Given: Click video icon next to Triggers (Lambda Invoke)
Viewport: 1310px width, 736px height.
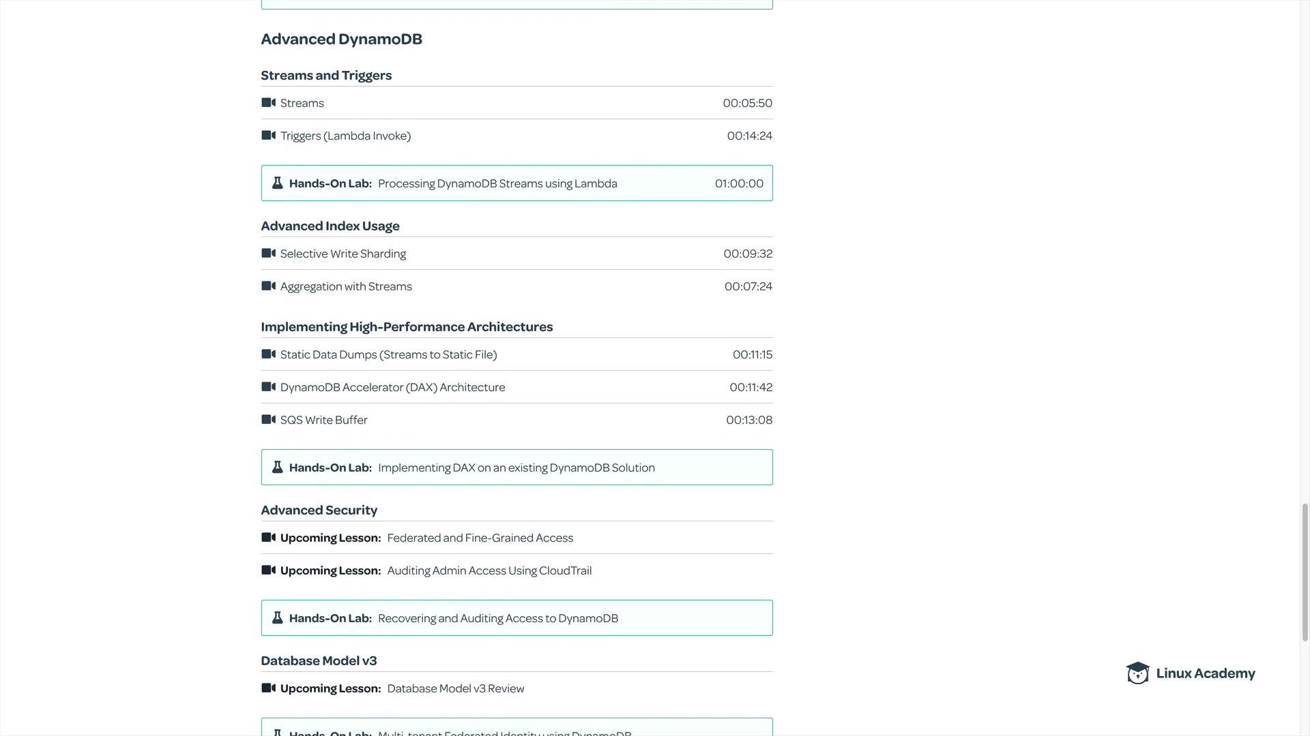Looking at the screenshot, I should click(268, 136).
